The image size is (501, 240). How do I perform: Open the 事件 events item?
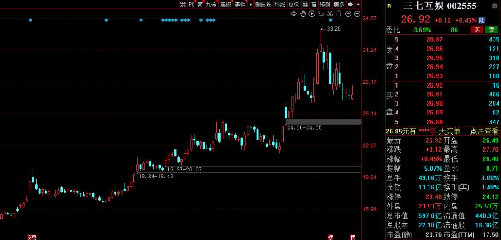point(240,5)
